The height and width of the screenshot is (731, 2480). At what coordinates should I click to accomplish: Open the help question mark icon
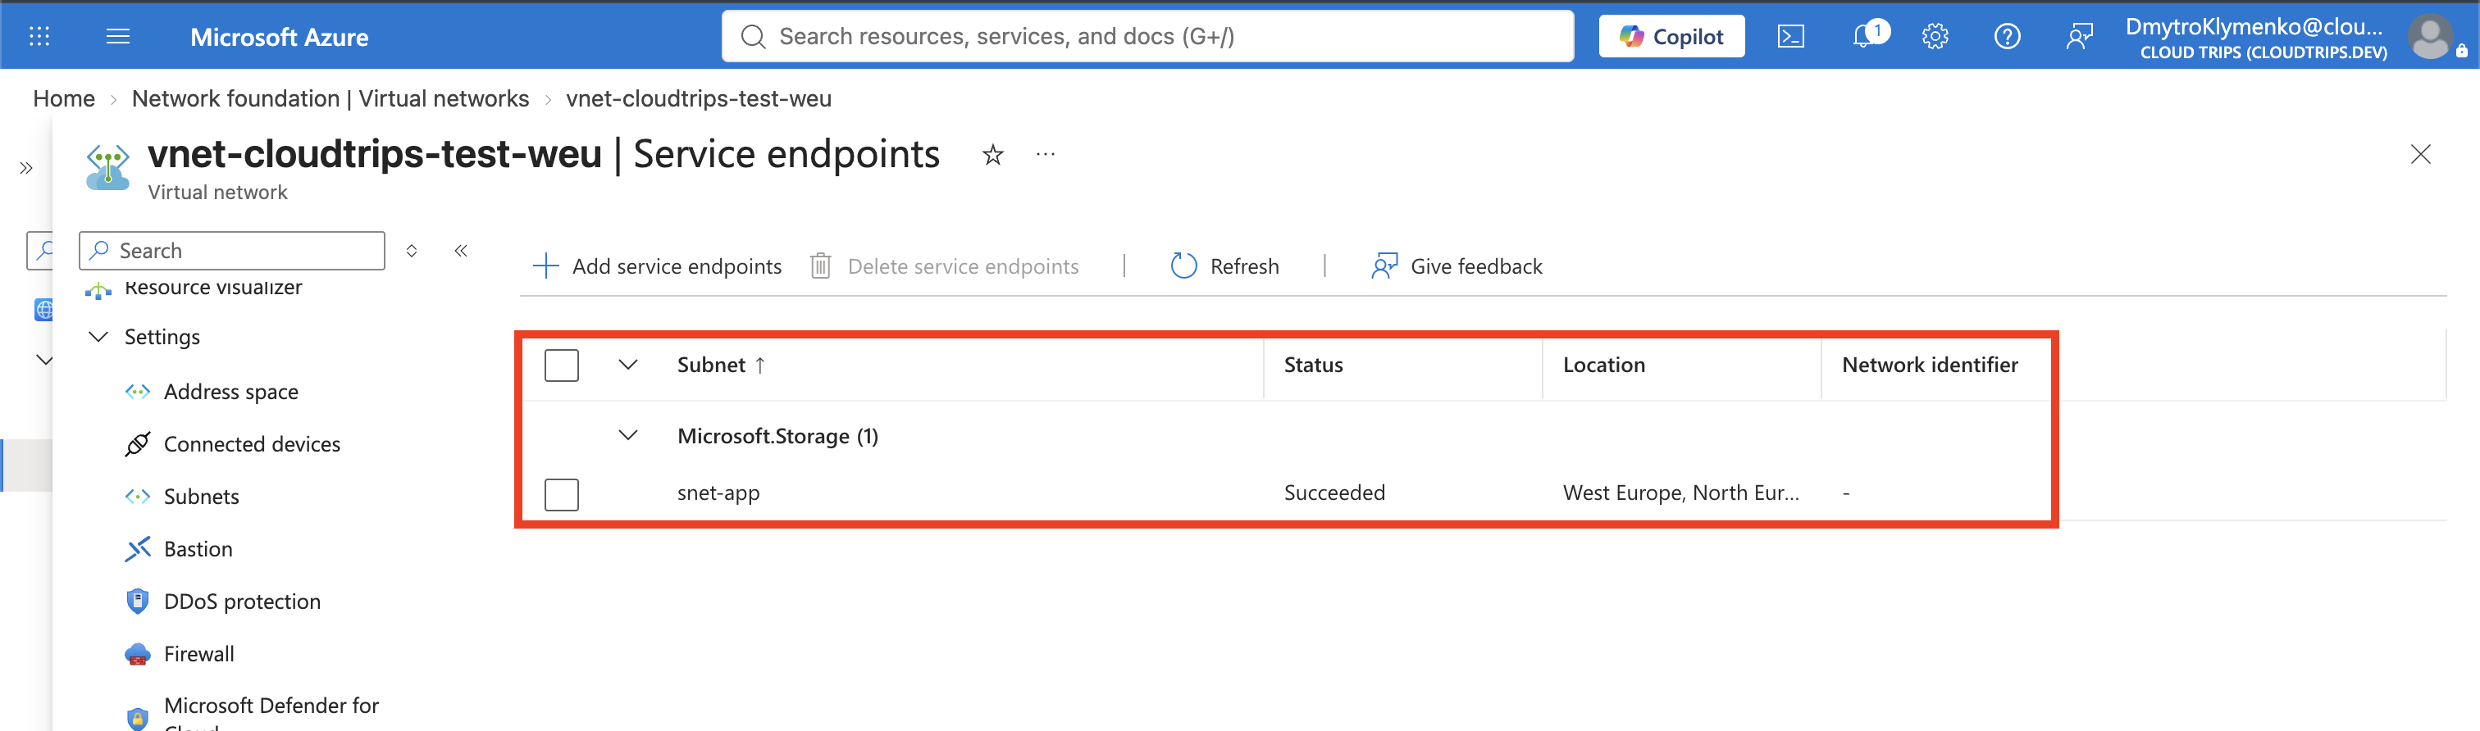point(2008,37)
